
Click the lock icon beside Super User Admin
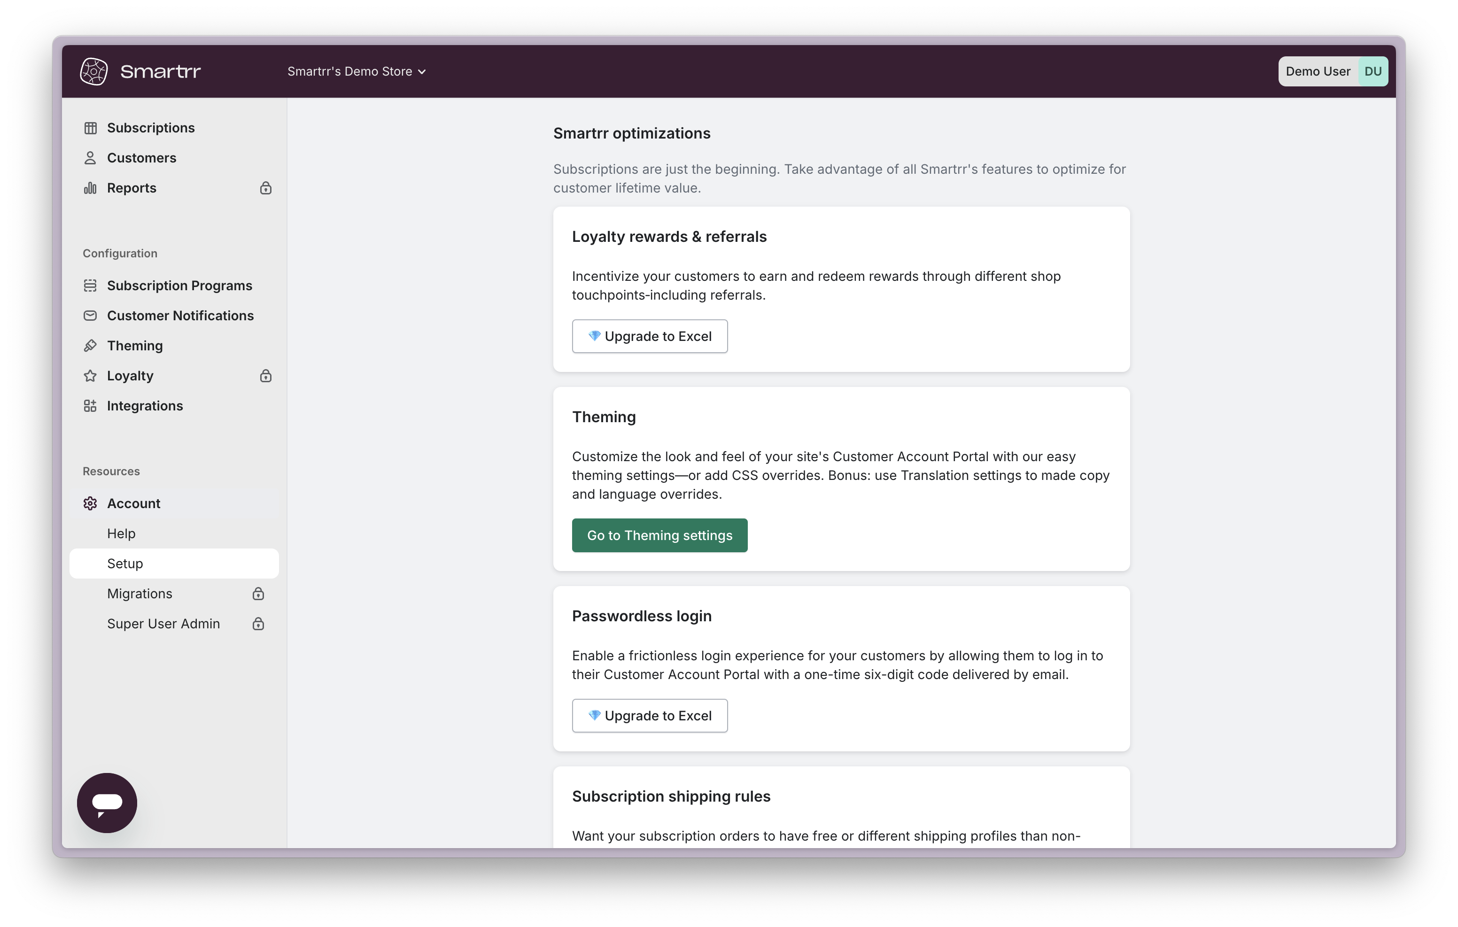tap(258, 624)
